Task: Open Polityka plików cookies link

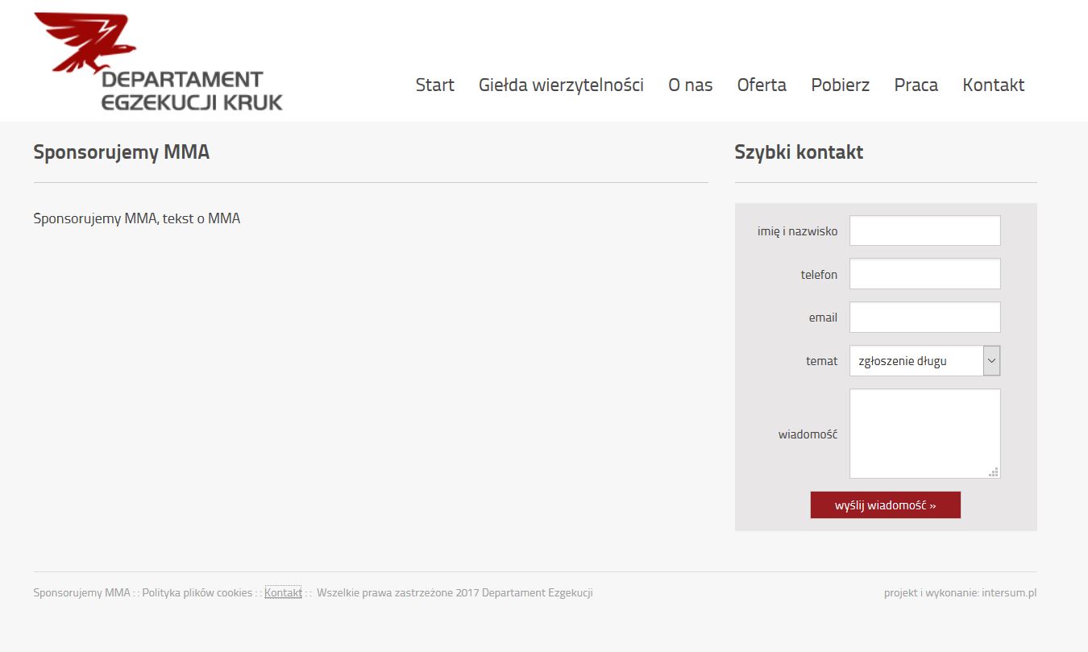Action: (x=197, y=593)
